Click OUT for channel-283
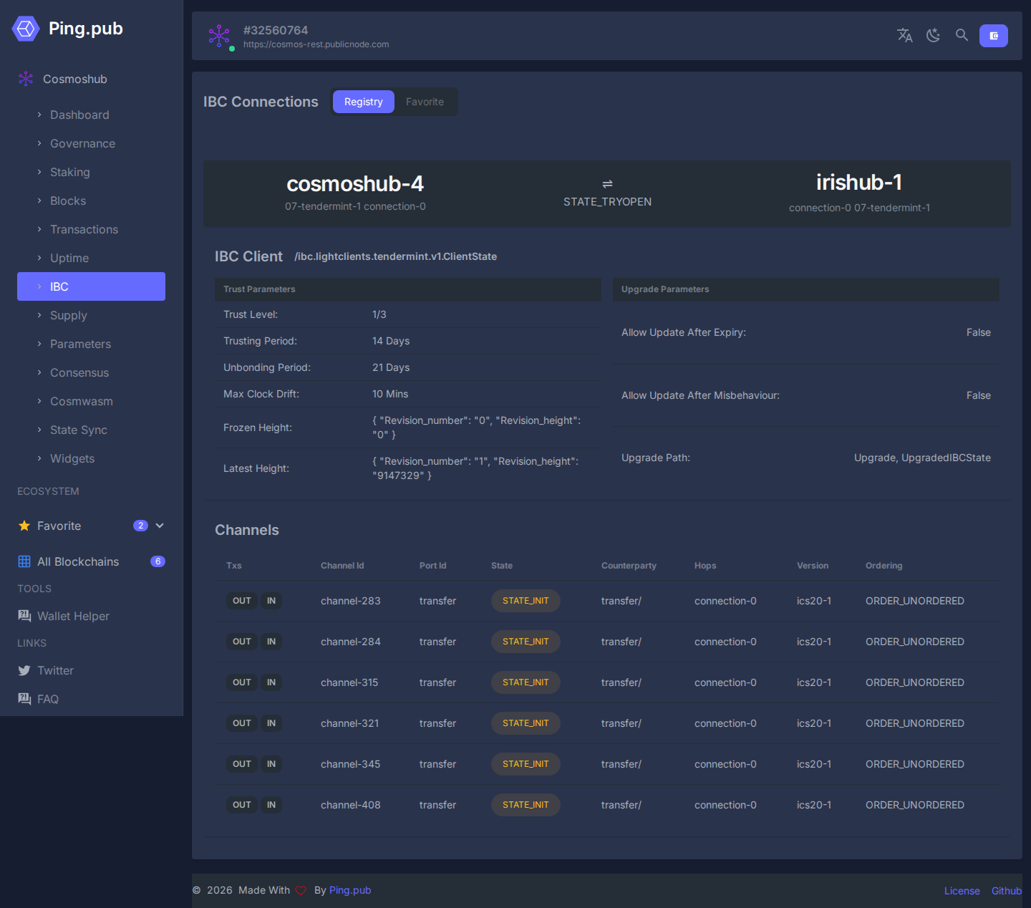 point(242,601)
